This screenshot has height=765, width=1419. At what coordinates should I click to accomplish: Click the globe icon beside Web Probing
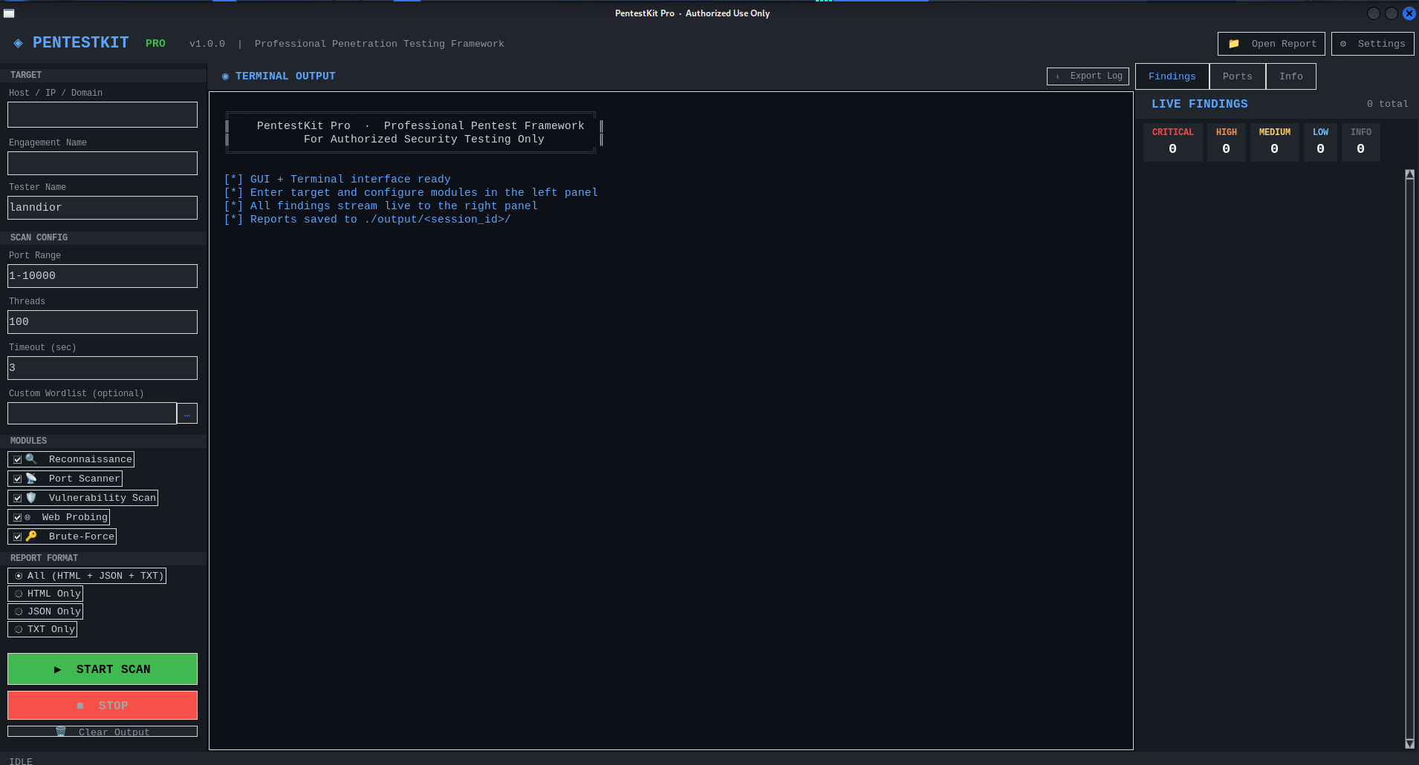pos(27,517)
